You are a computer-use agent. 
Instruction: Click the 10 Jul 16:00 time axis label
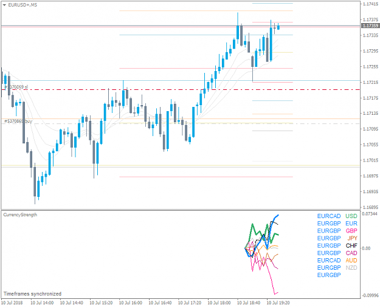pos(131,303)
